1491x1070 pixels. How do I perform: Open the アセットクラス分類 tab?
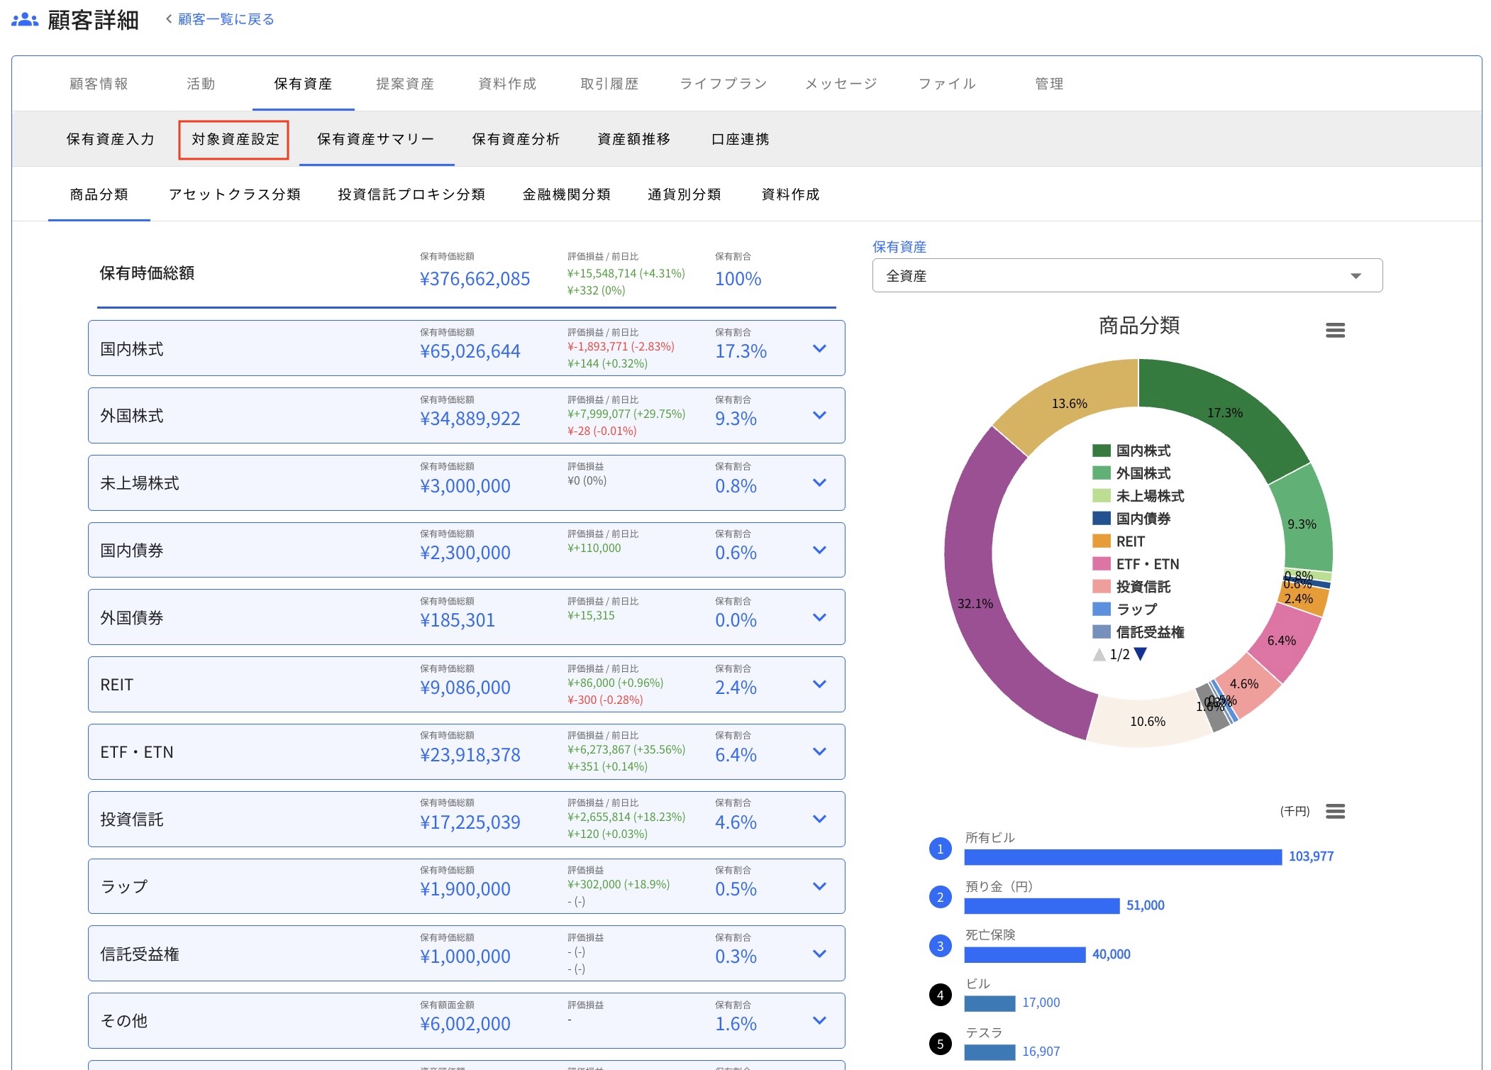point(234,194)
